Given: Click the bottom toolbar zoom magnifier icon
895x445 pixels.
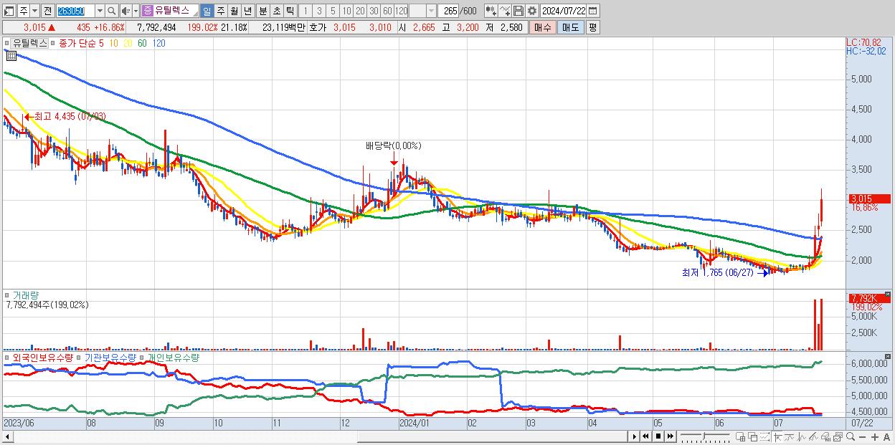Looking at the screenshot, I should coord(850,436).
